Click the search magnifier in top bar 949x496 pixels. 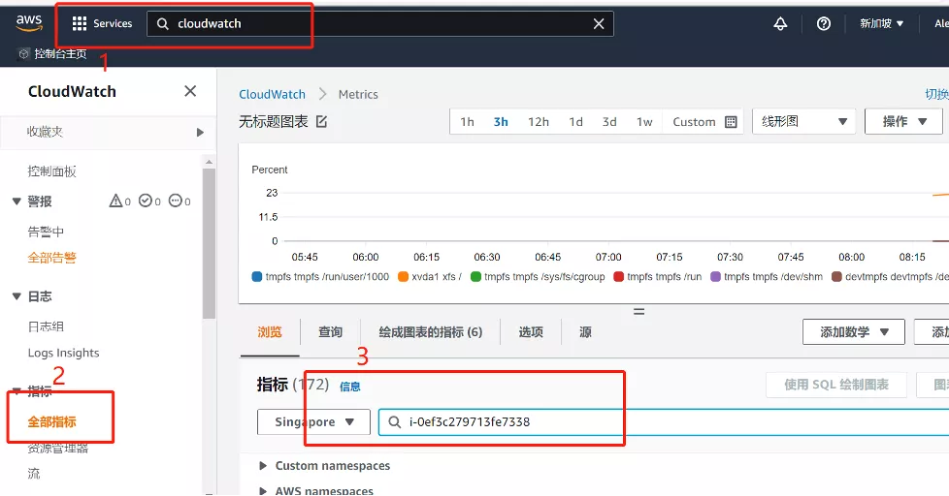coord(162,23)
